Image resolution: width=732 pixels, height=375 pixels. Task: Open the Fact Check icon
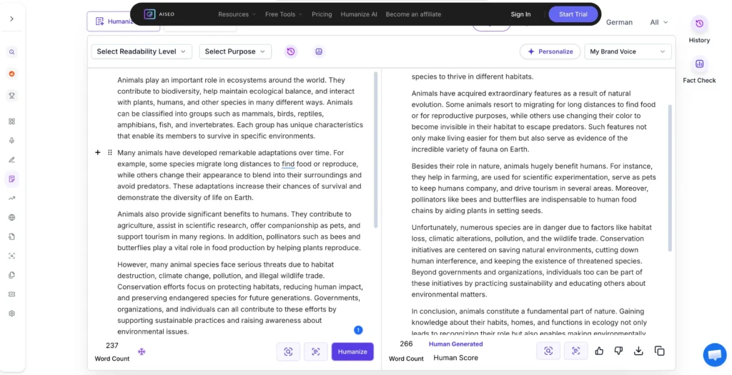(x=699, y=64)
